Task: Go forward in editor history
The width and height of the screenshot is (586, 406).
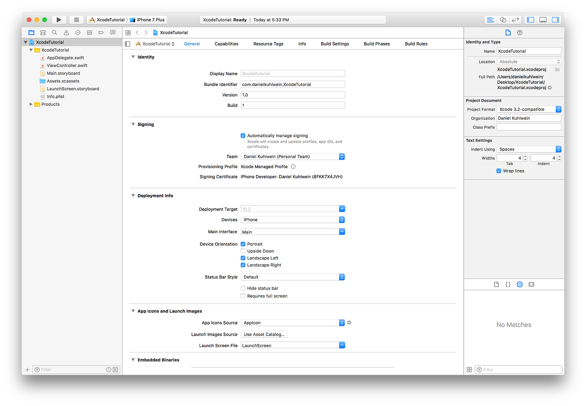Action: [146, 33]
